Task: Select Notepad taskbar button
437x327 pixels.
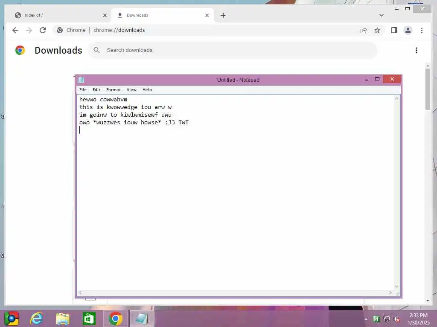Action: click(x=142, y=318)
